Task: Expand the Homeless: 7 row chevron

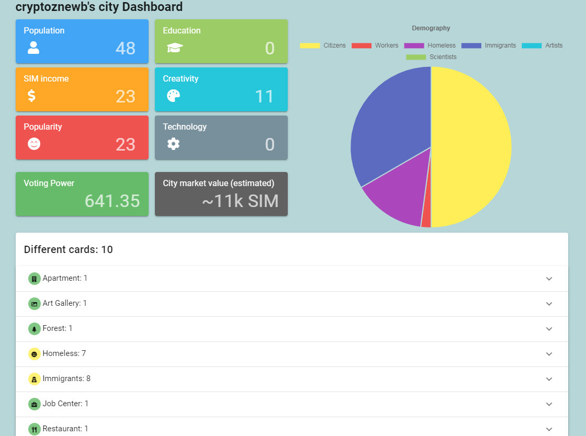Action: pos(549,354)
